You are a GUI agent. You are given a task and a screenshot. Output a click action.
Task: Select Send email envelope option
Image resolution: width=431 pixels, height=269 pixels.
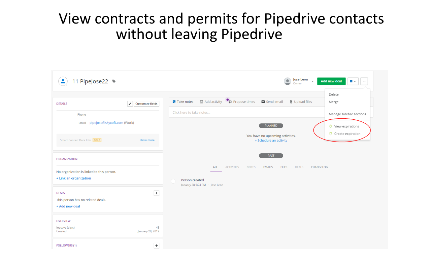(x=272, y=102)
